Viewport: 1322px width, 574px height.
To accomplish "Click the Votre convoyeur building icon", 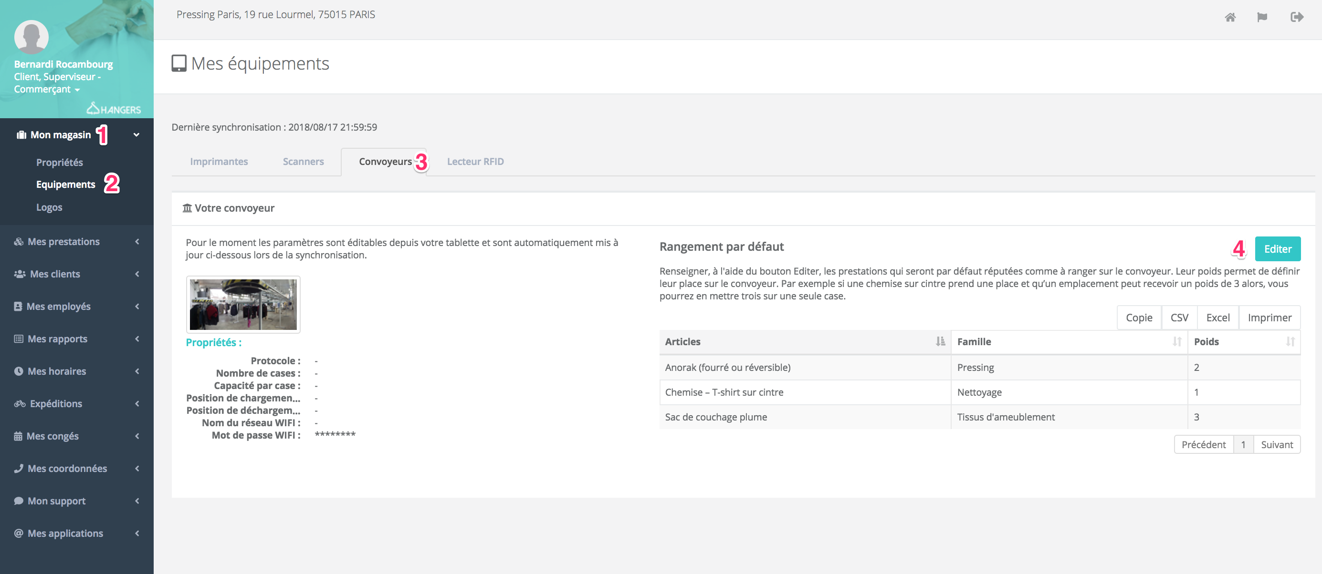I will pyautogui.click(x=187, y=207).
